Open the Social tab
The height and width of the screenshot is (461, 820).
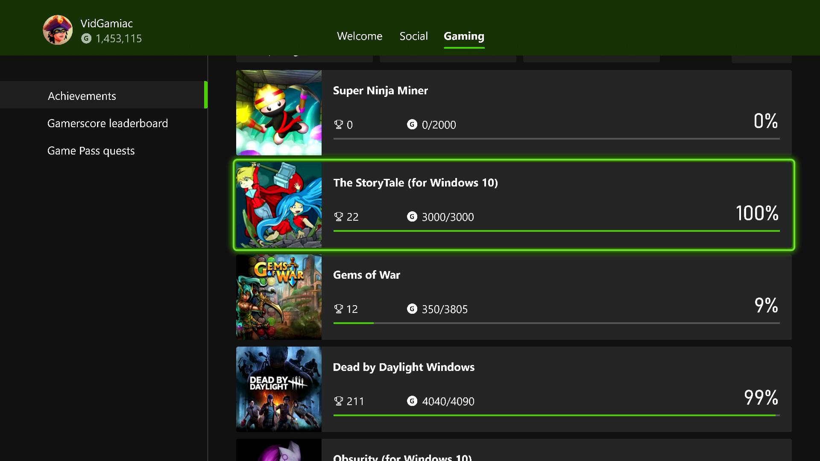413,36
